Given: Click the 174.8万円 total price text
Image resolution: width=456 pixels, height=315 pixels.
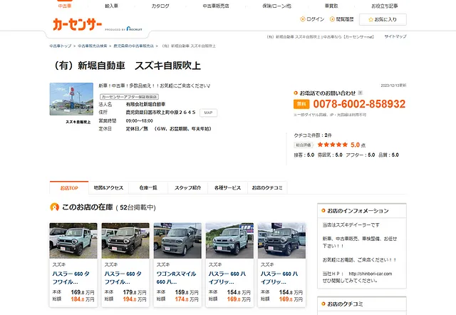Looking at the screenshot, I should click(x=187, y=299).
